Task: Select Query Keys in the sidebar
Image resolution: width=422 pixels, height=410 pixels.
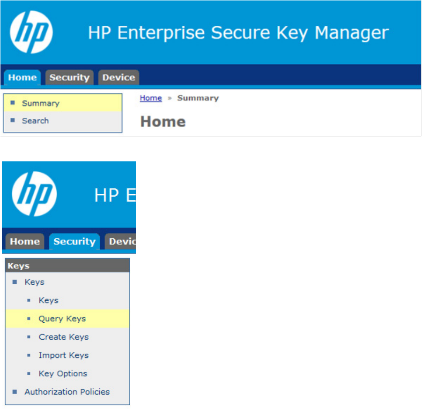Action: 67,319
